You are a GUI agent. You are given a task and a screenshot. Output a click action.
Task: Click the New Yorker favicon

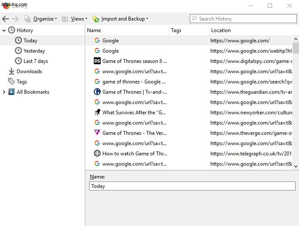tap(97, 112)
